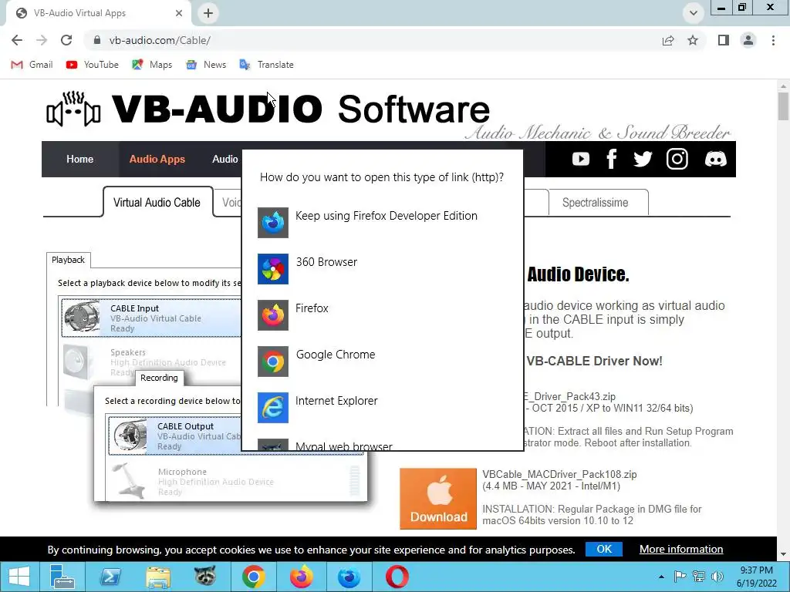Viewport: 790px width, 592px height.
Task: Open the Gmail bookmark
Action: tap(32, 65)
